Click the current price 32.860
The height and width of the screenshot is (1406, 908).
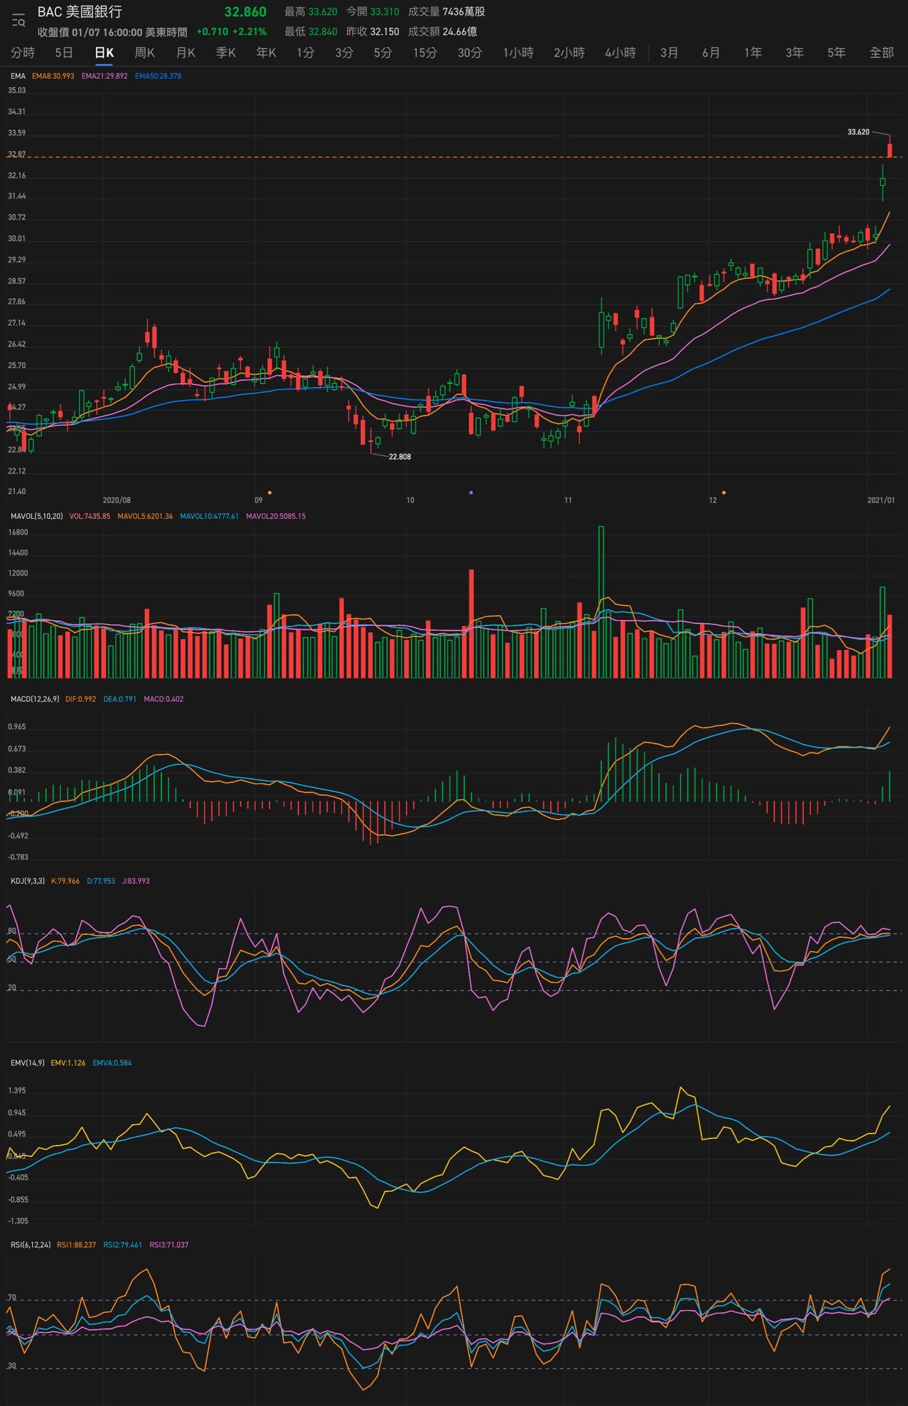tap(245, 12)
